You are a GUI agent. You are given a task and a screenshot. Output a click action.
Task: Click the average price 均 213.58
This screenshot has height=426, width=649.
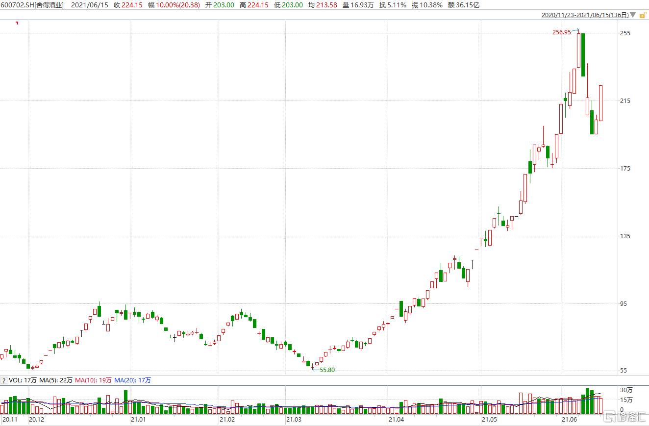(323, 5)
